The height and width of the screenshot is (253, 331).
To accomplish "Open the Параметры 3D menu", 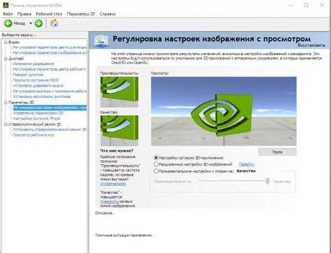I will [81, 14].
